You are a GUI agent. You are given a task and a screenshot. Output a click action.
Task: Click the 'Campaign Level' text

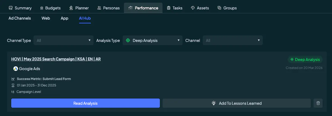tap(29, 92)
